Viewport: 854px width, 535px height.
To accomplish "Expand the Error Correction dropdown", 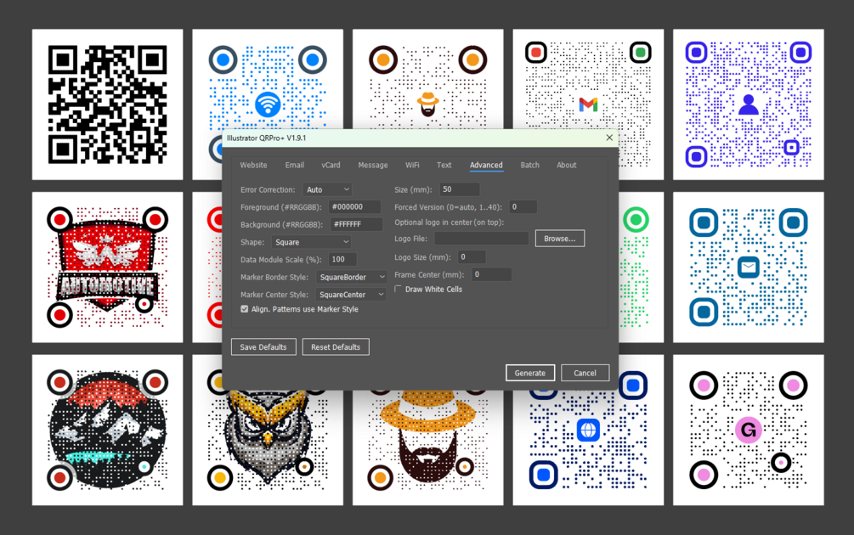I will click(327, 189).
